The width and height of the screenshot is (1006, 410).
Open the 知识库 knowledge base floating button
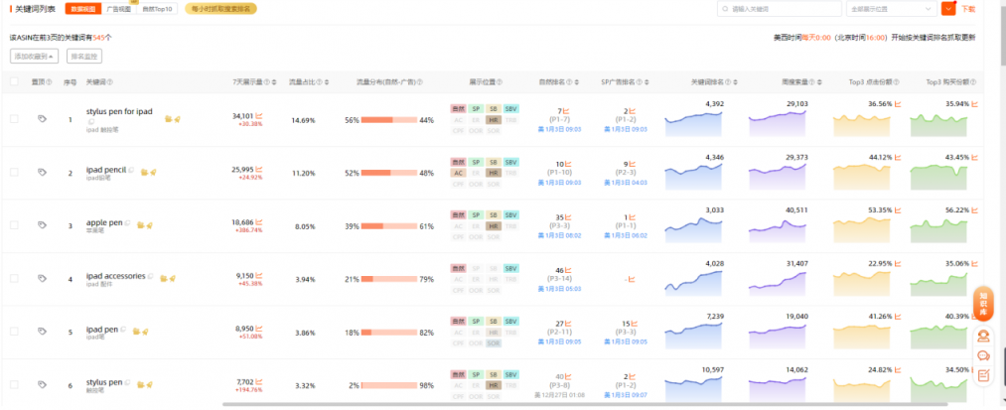click(x=983, y=304)
